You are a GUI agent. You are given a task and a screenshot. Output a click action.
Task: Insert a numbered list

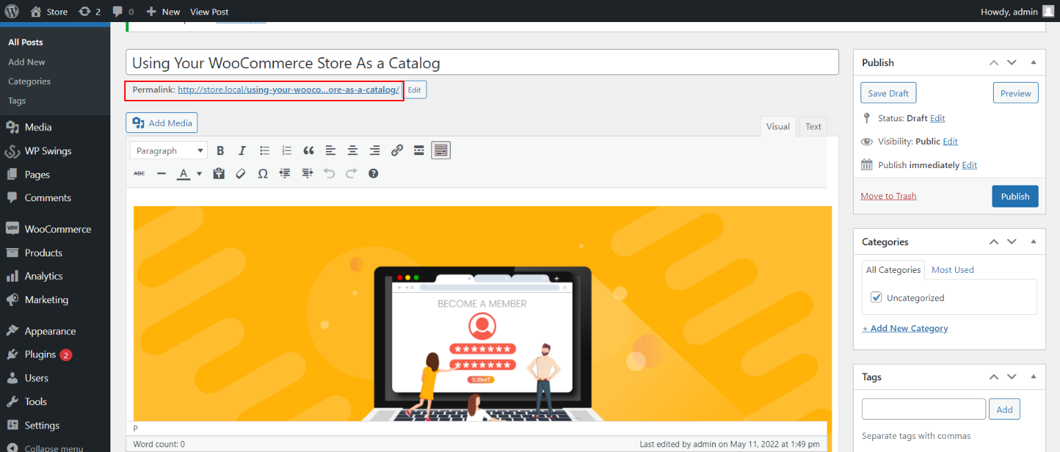point(286,150)
